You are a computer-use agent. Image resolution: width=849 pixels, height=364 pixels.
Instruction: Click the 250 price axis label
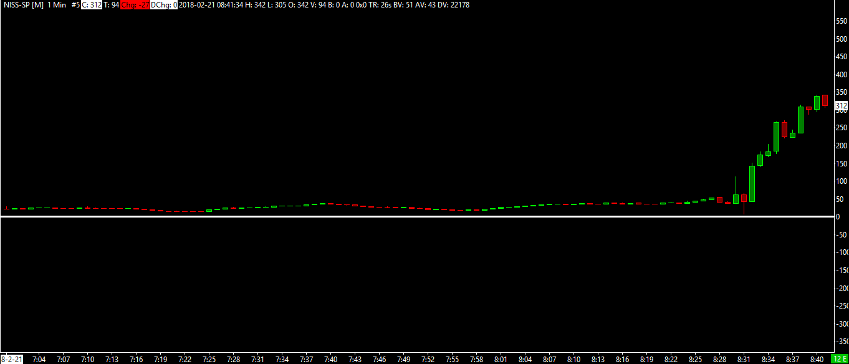click(x=841, y=128)
